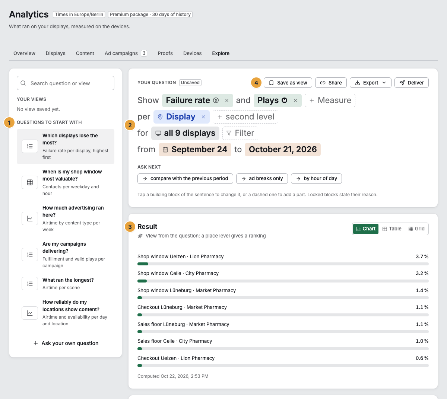447x399 pixels.
Task: Click the '1.1 %' value for Checkout Lüneburg
Action: (x=422, y=307)
